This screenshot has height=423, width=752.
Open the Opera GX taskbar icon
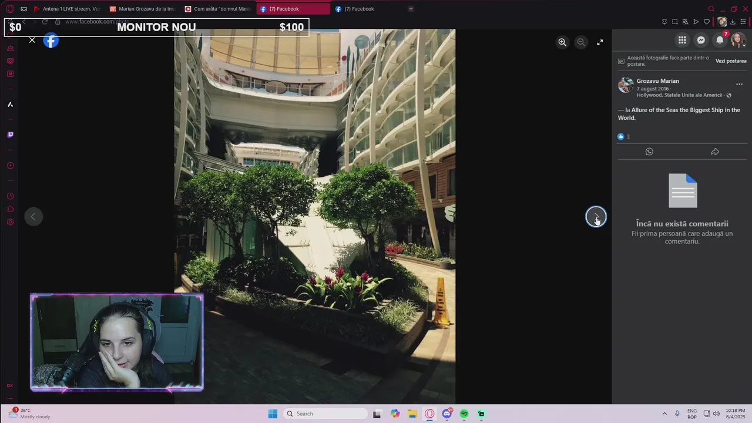(x=430, y=414)
